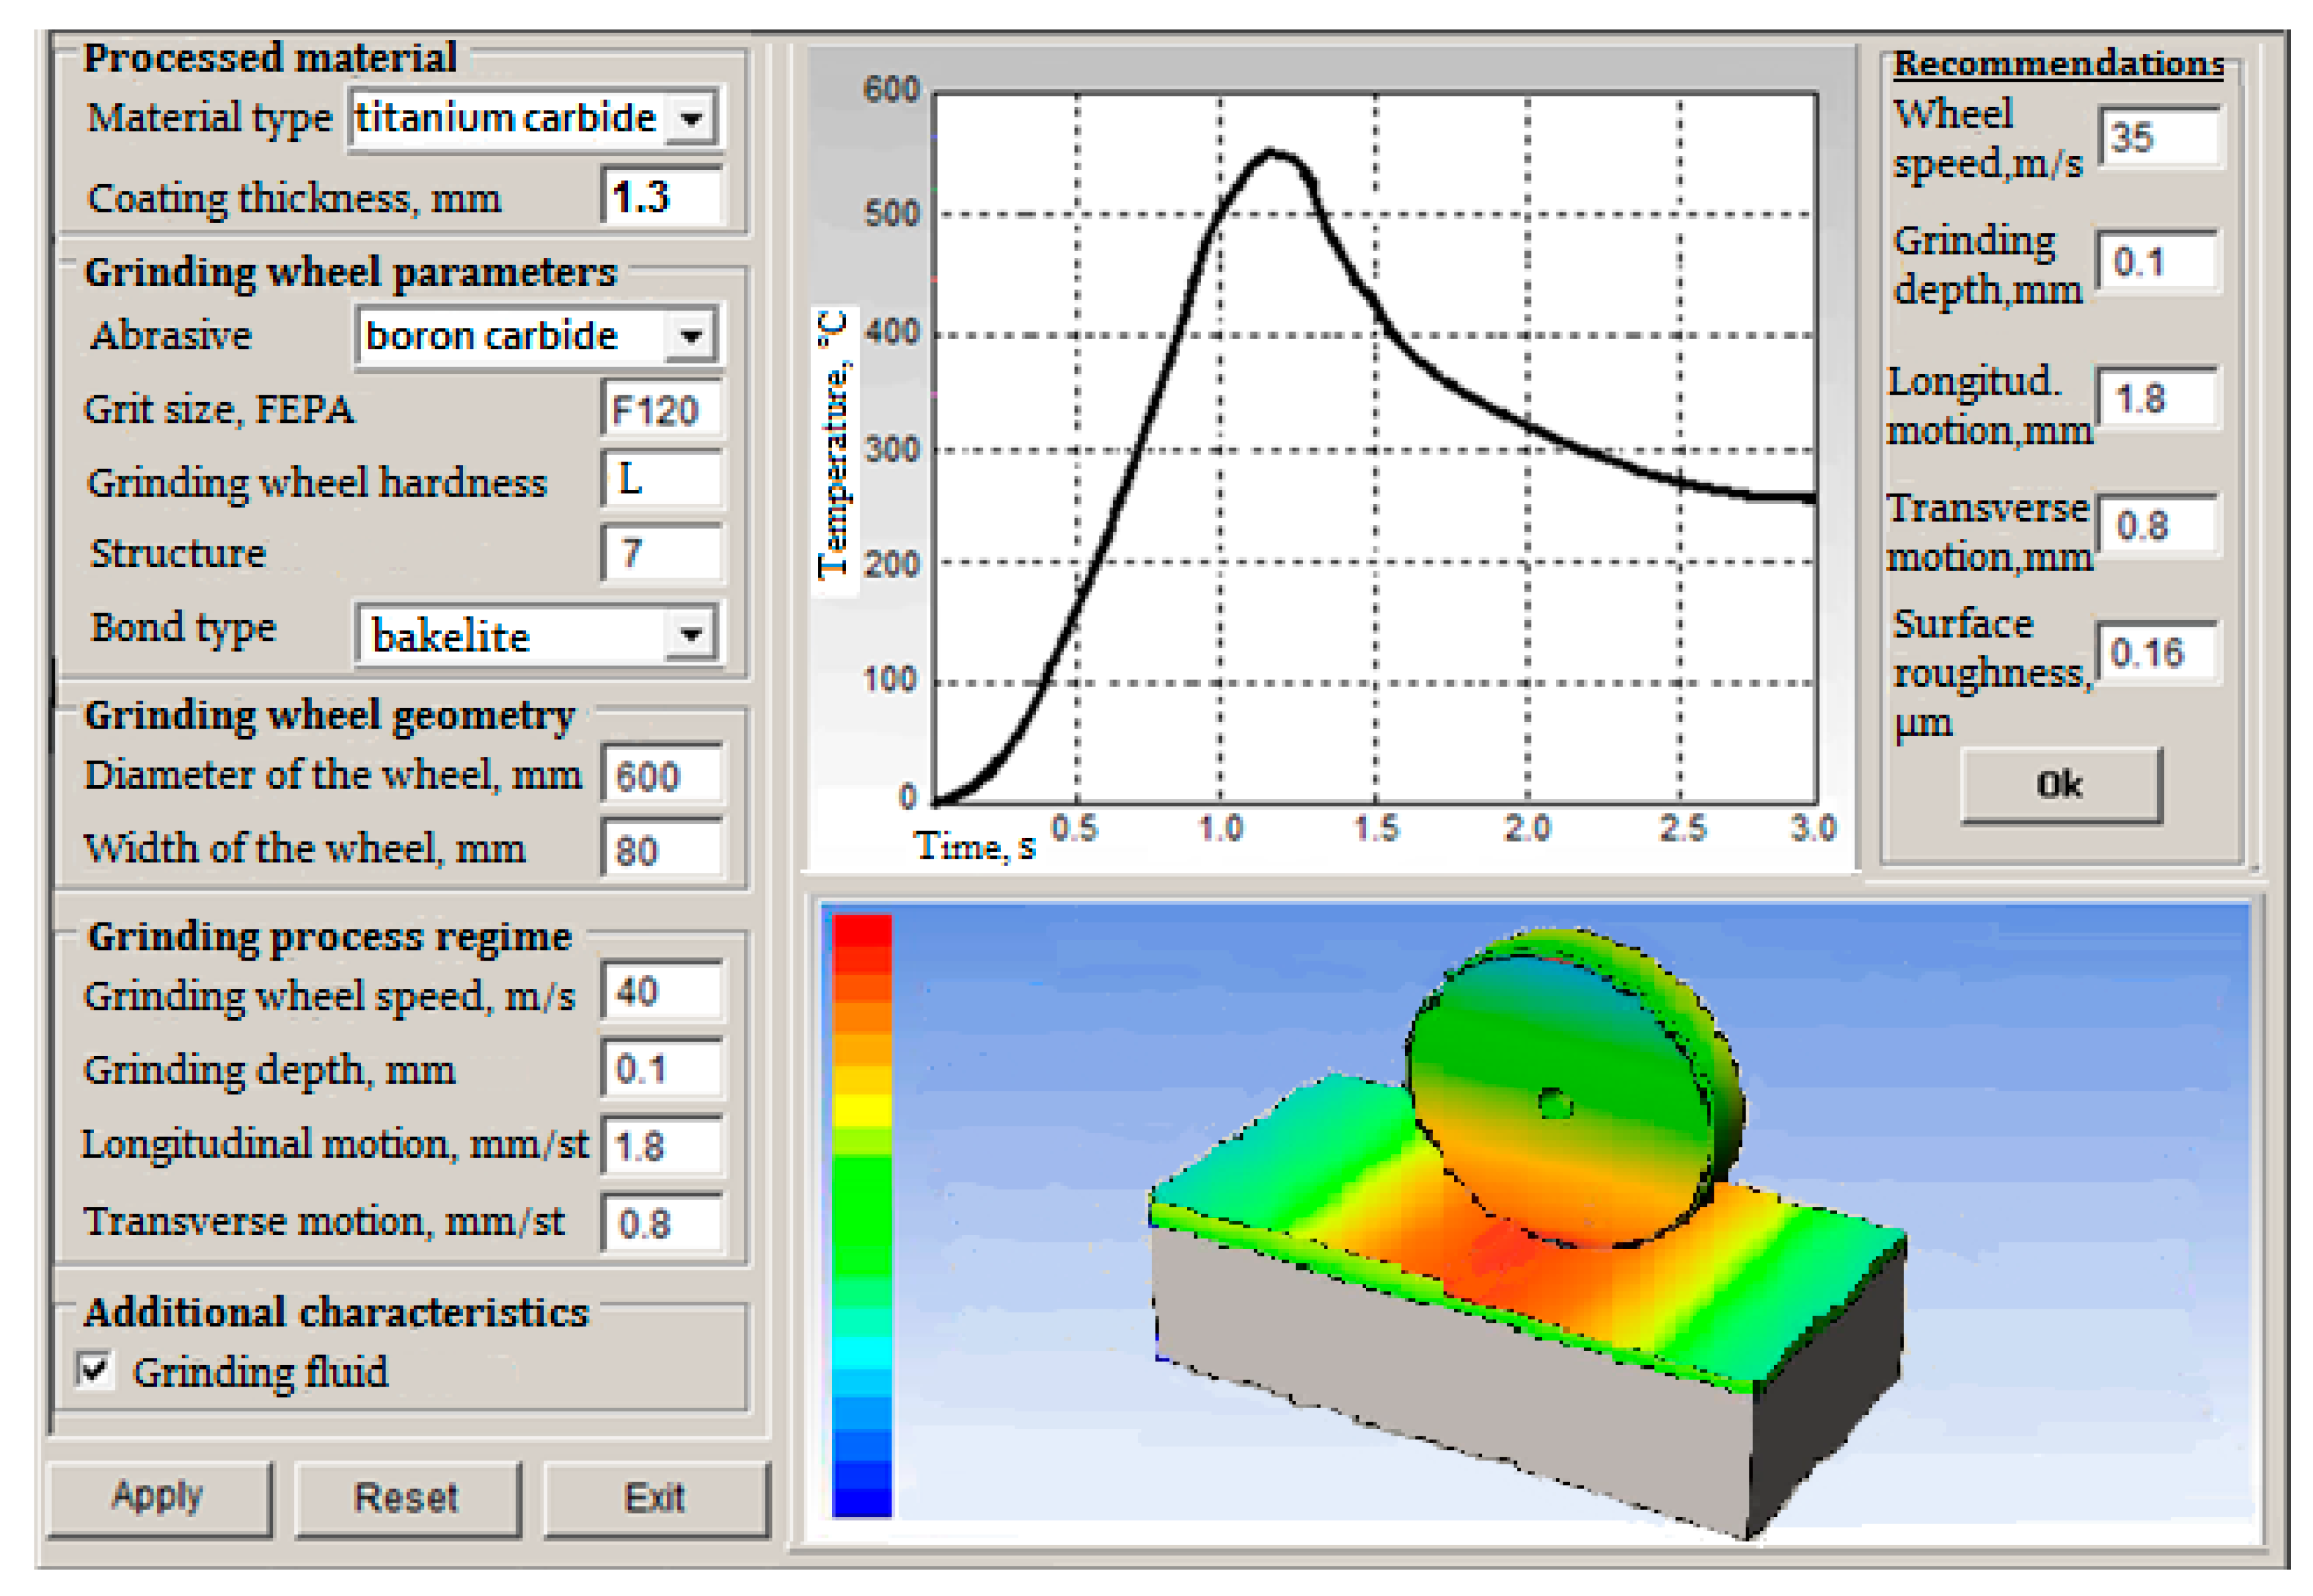The height and width of the screenshot is (1596, 2313).
Task: Click the Surface roughness result field
Action: coord(2157,653)
